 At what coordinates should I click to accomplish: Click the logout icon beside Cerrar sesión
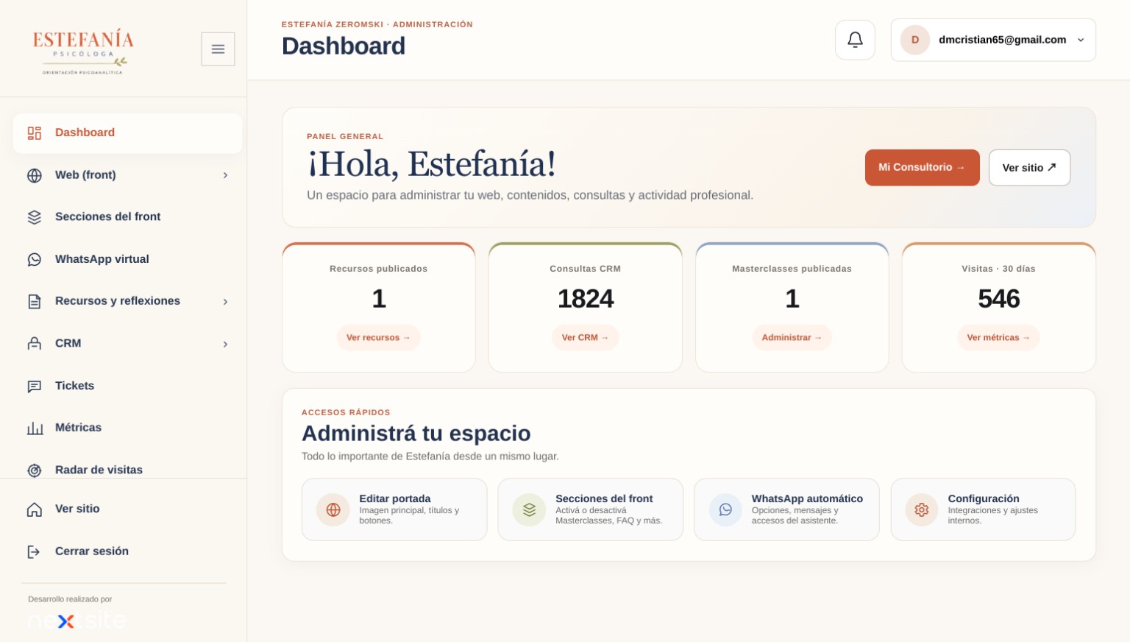[35, 551]
